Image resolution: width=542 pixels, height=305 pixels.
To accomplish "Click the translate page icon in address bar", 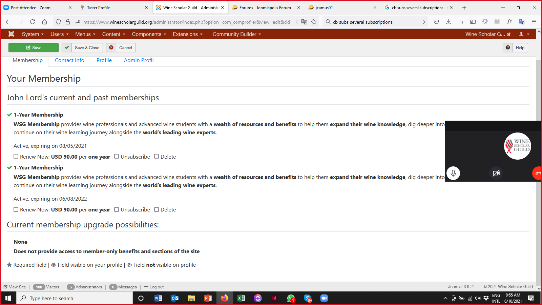I will click(x=304, y=22).
